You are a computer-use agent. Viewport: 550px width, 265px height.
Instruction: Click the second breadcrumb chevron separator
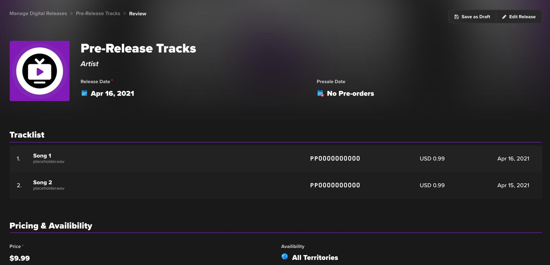coord(125,14)
